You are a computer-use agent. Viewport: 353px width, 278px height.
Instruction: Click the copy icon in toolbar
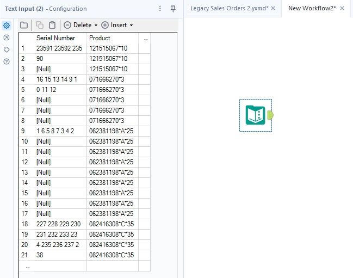[40, 25]
